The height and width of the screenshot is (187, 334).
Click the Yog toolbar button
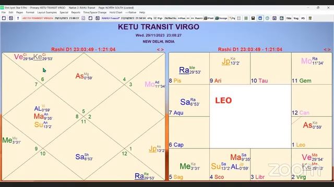(x=296, y=18)
